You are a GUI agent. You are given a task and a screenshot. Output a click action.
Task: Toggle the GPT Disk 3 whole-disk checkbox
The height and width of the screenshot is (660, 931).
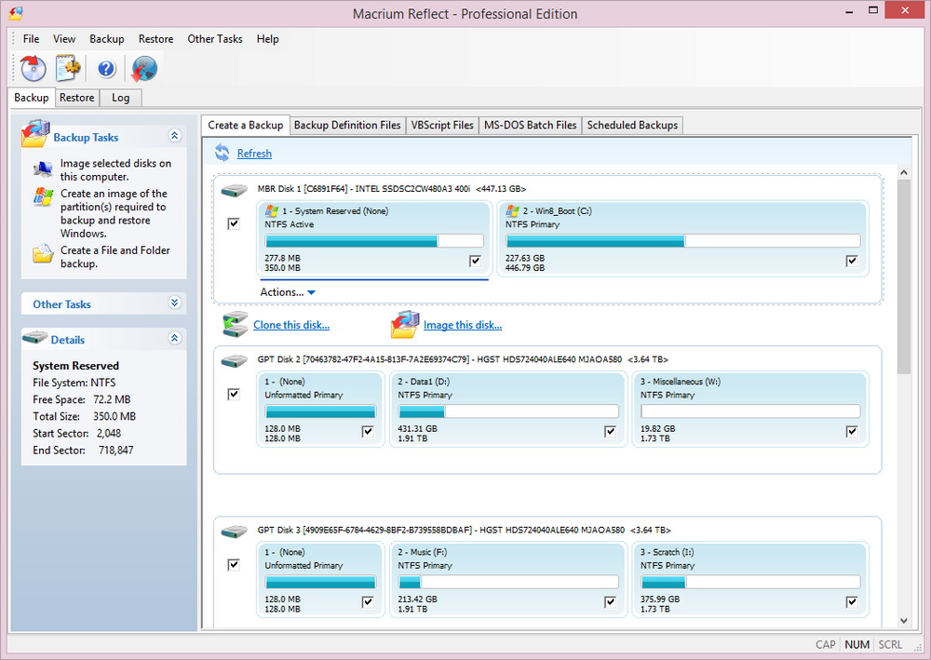coord(234,564)
